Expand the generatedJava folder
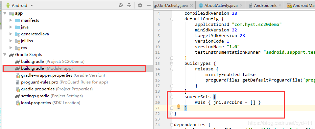Screen dimensions: 315x129 click(11, 34)
